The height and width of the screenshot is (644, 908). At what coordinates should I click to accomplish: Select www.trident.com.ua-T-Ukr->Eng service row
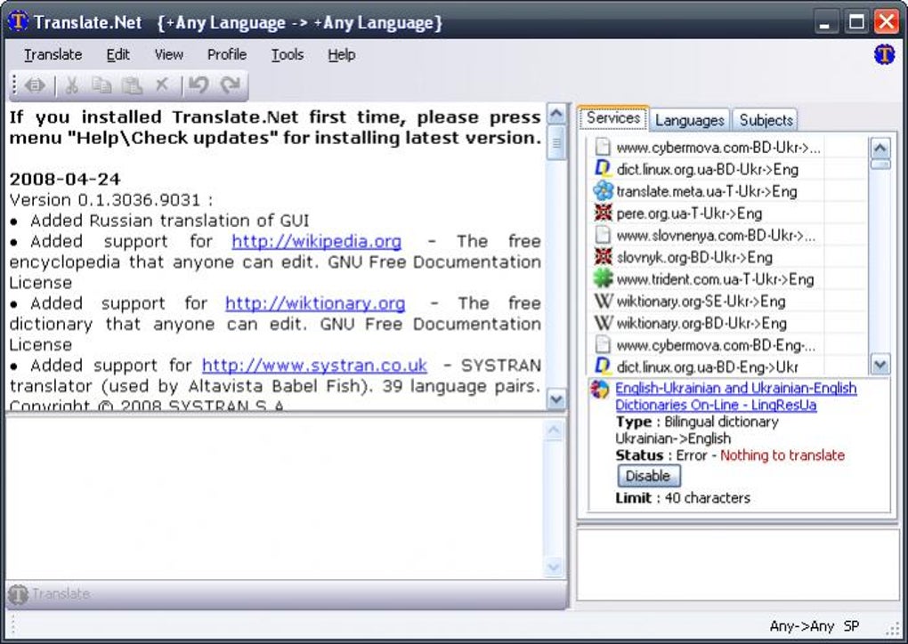click(x=728, y=279)
